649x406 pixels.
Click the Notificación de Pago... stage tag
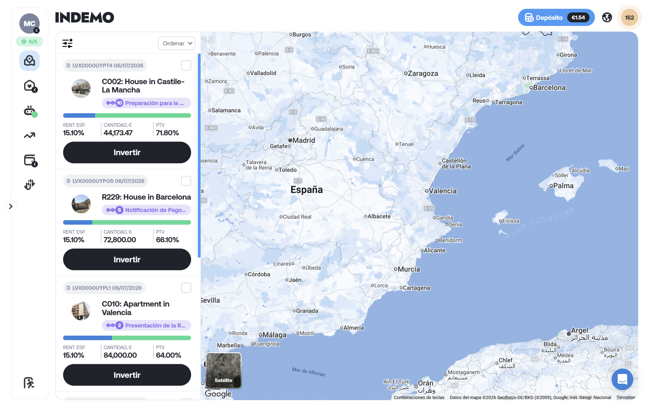146,210
